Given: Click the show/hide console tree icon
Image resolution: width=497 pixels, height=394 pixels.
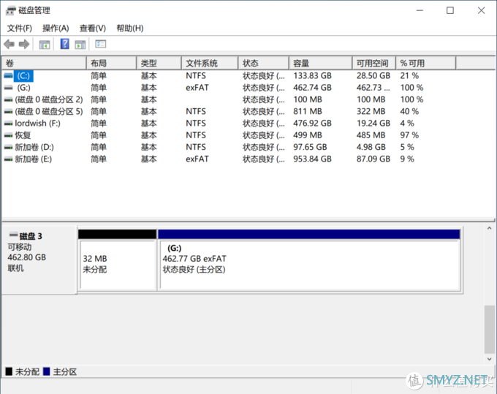Looking at the screenshot, I should point(45,45).
